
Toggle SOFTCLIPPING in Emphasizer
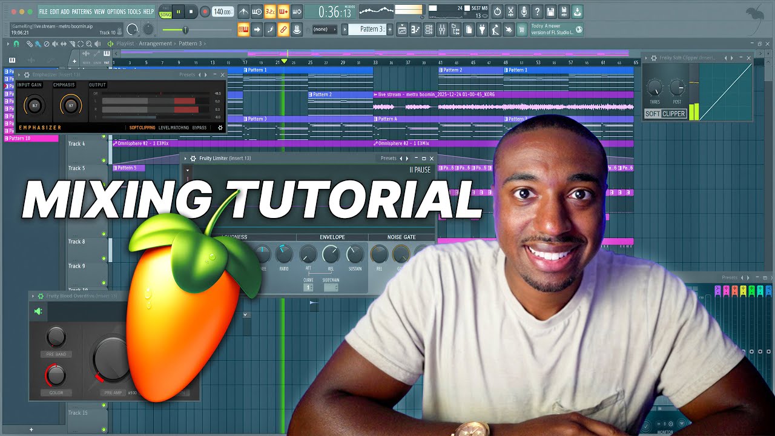point(142,128)
